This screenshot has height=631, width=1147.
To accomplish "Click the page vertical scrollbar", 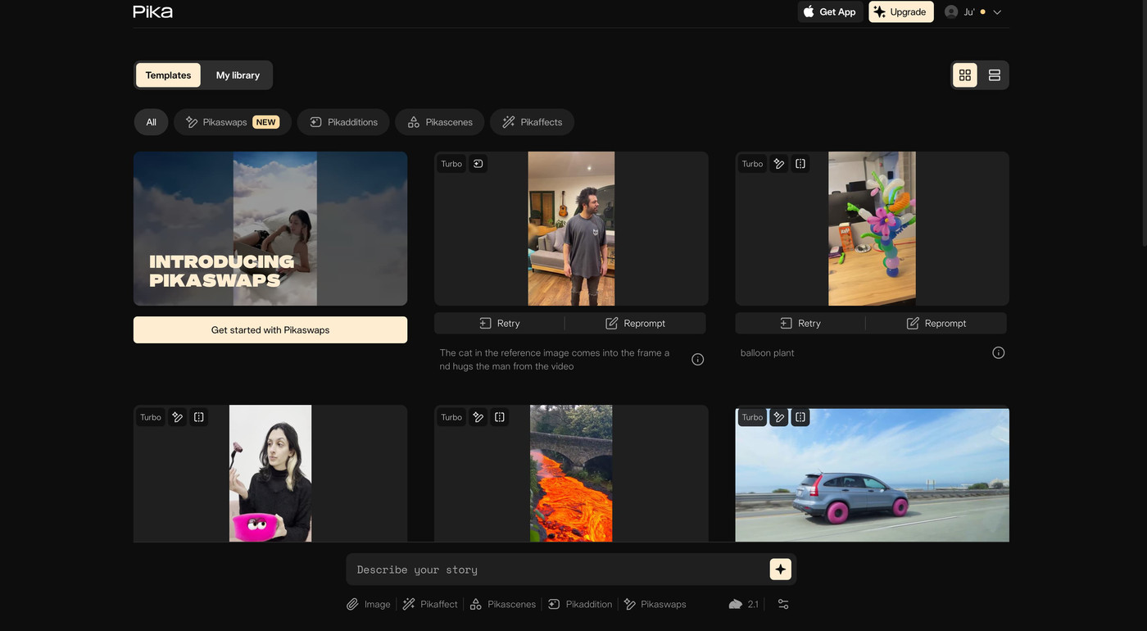I will (1143, 123).
